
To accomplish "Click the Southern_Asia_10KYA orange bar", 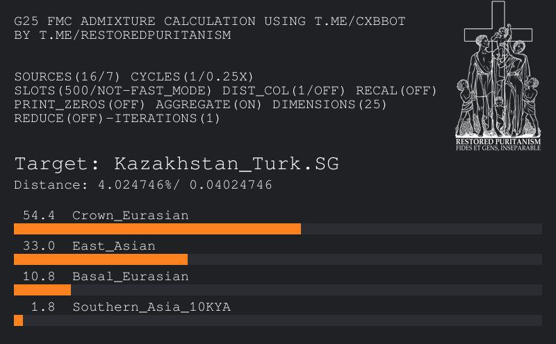I will click(x=19, y=320).
